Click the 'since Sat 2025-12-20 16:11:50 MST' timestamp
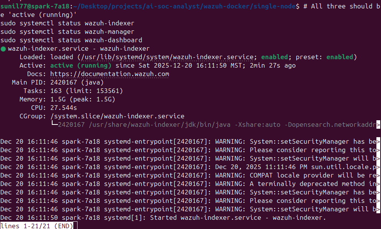381x229 pixels. click(178, 66)
